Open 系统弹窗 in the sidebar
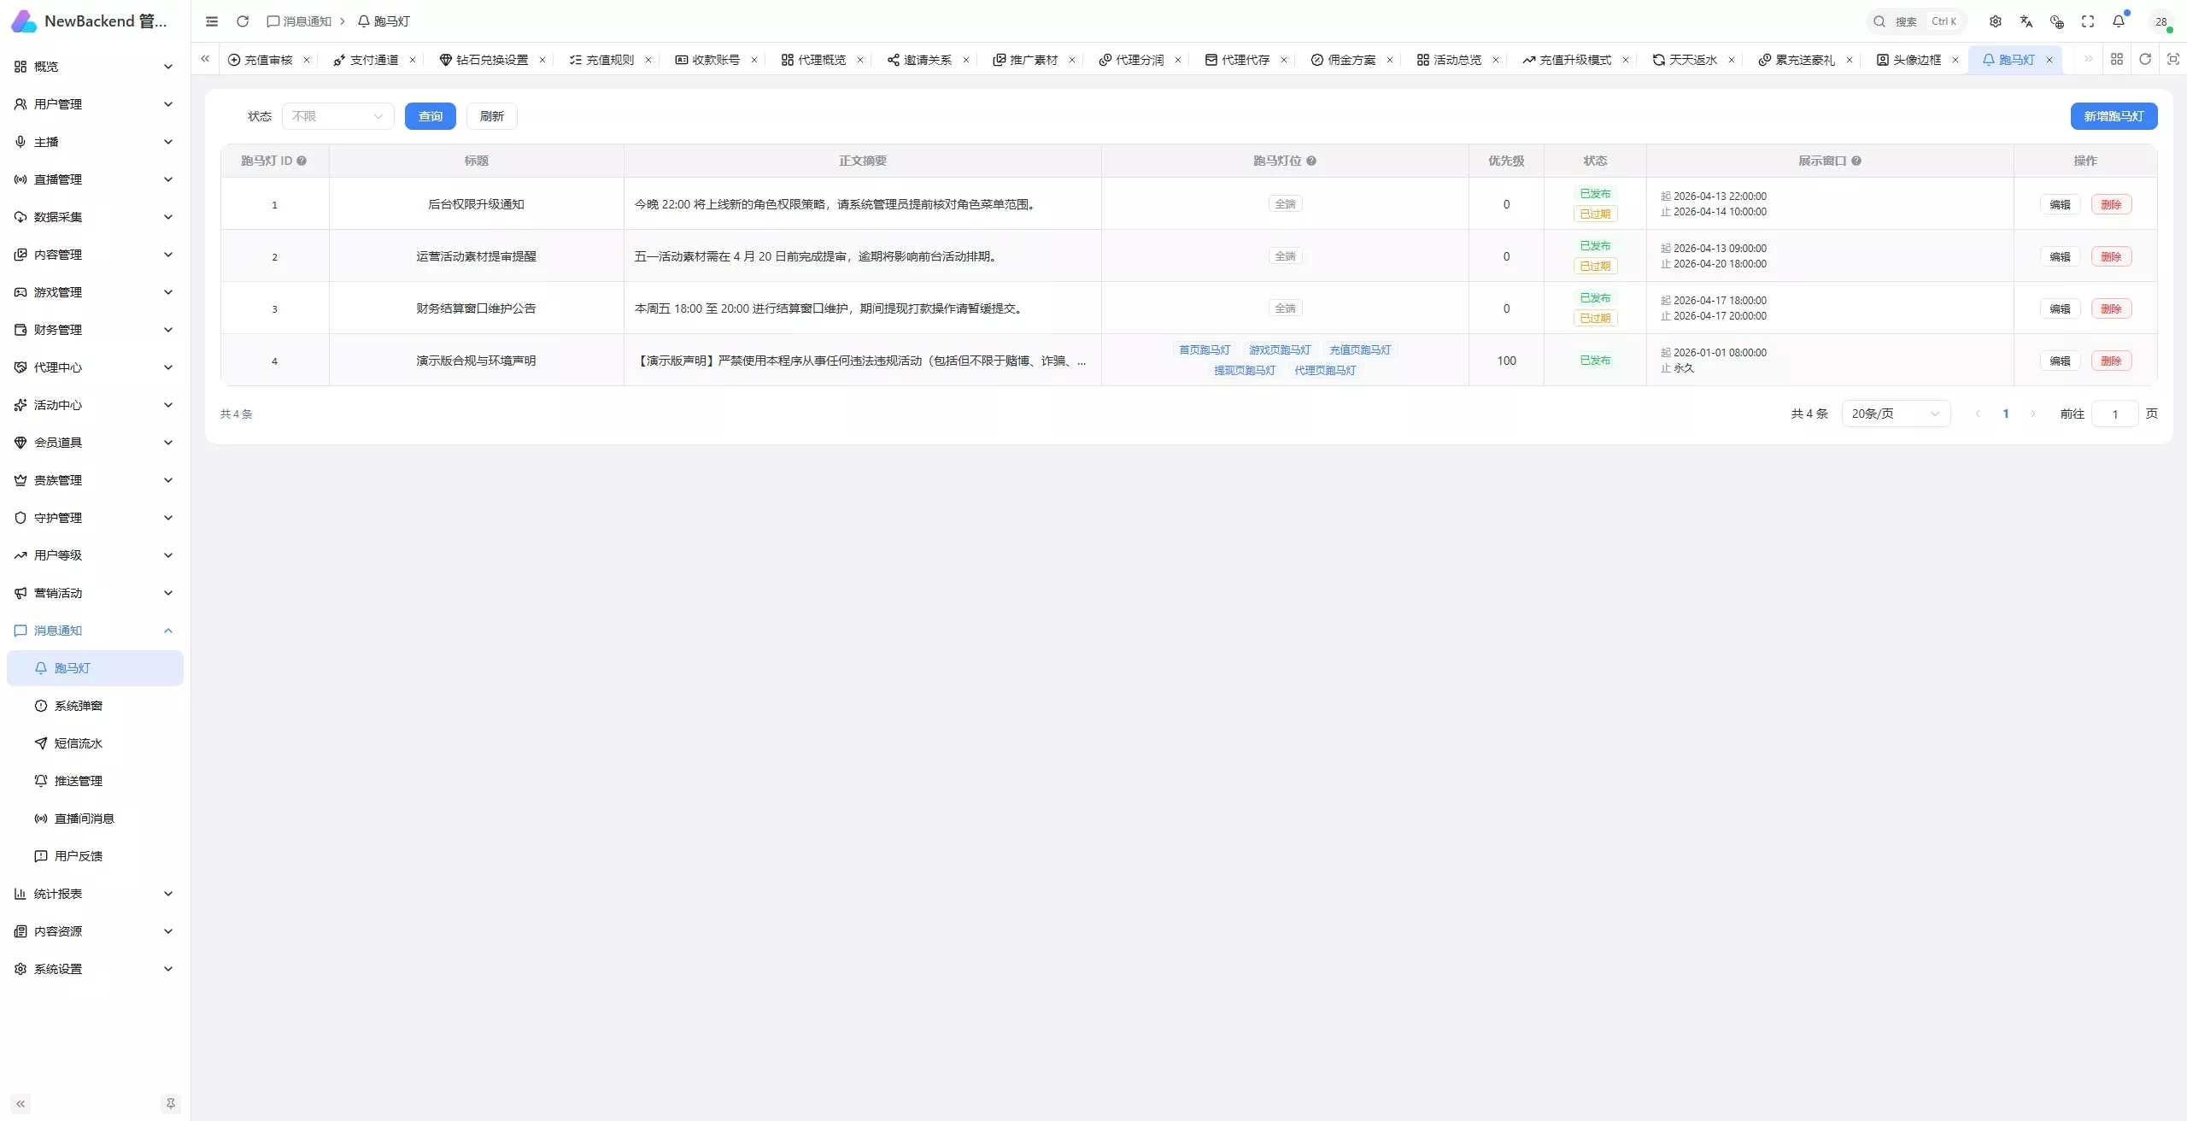 [x=95, y=706]
